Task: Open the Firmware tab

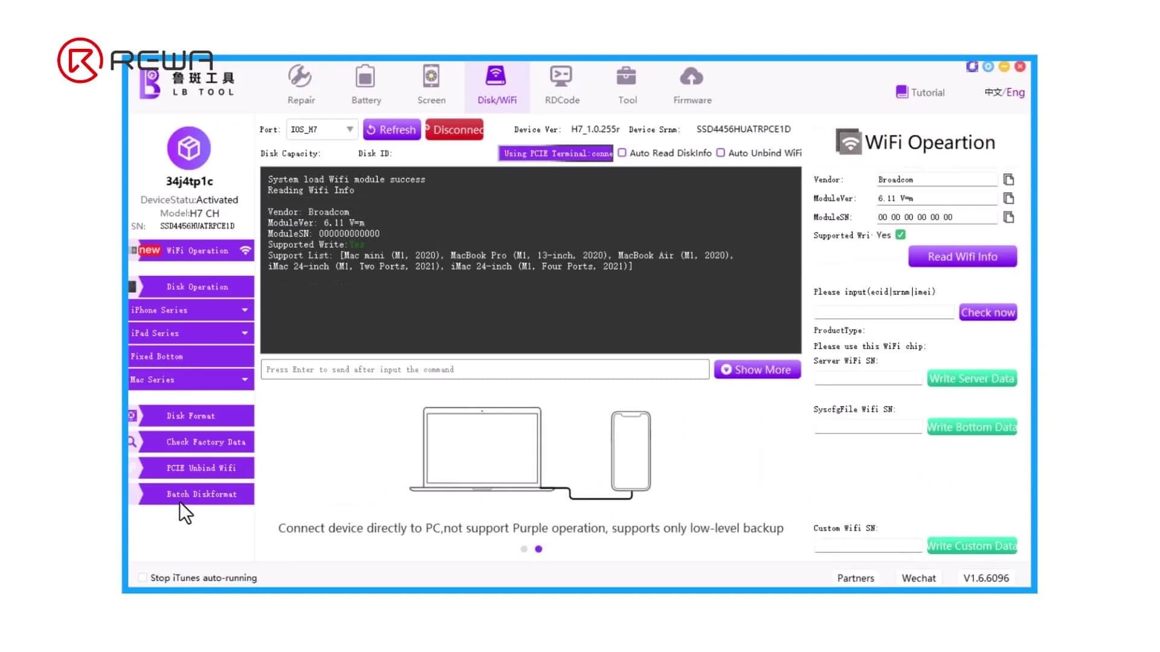Action: [x=692, y=85]
